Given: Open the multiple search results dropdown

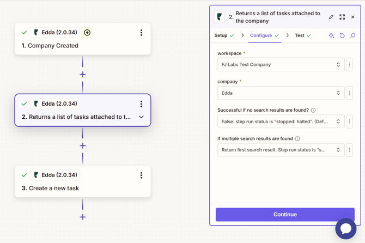Looking at the screenshot, I should point(281,150).
